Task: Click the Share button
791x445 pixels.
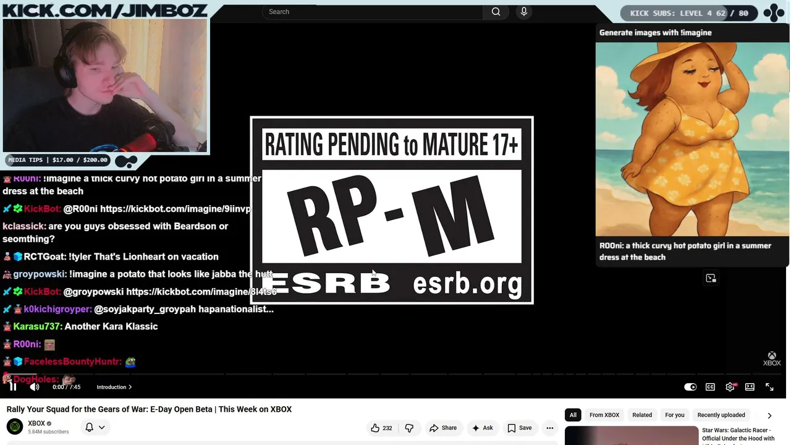Action: click(x=443, y=428)
